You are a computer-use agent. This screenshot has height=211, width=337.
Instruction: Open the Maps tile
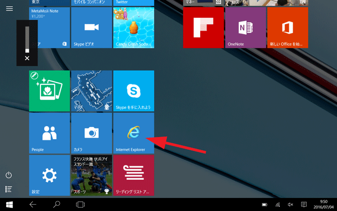pos(91,91)
